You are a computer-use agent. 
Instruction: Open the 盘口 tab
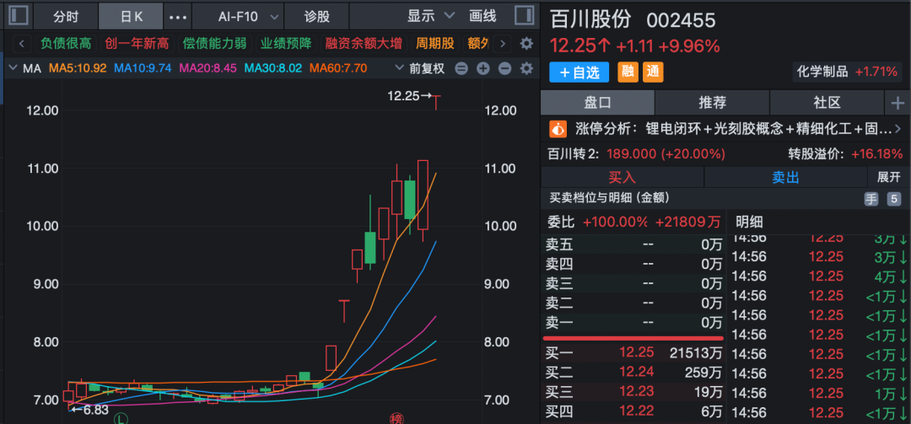pyautogui.click(x=597, y=104)
